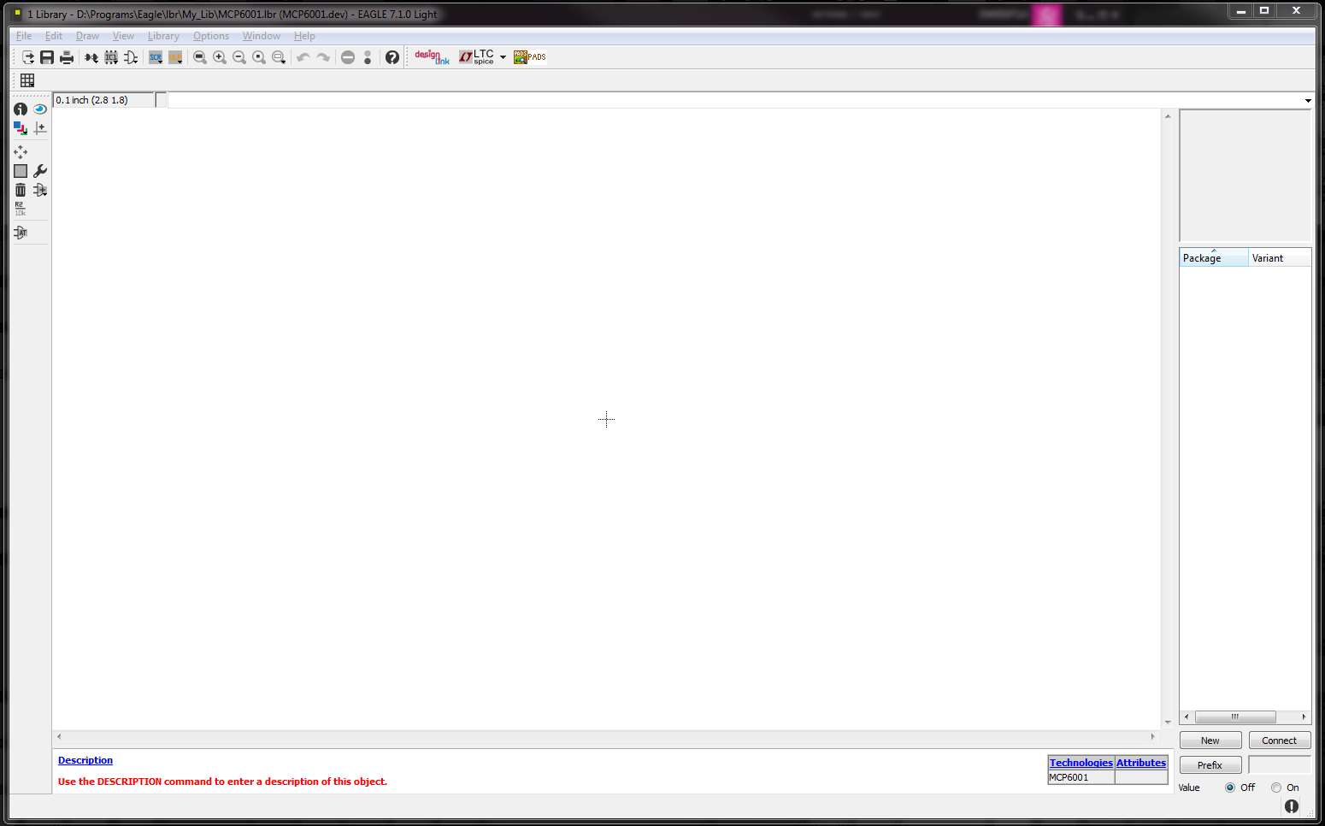The image size is (1325, 826).
Task: Open the grid settings
Action: 26,80
